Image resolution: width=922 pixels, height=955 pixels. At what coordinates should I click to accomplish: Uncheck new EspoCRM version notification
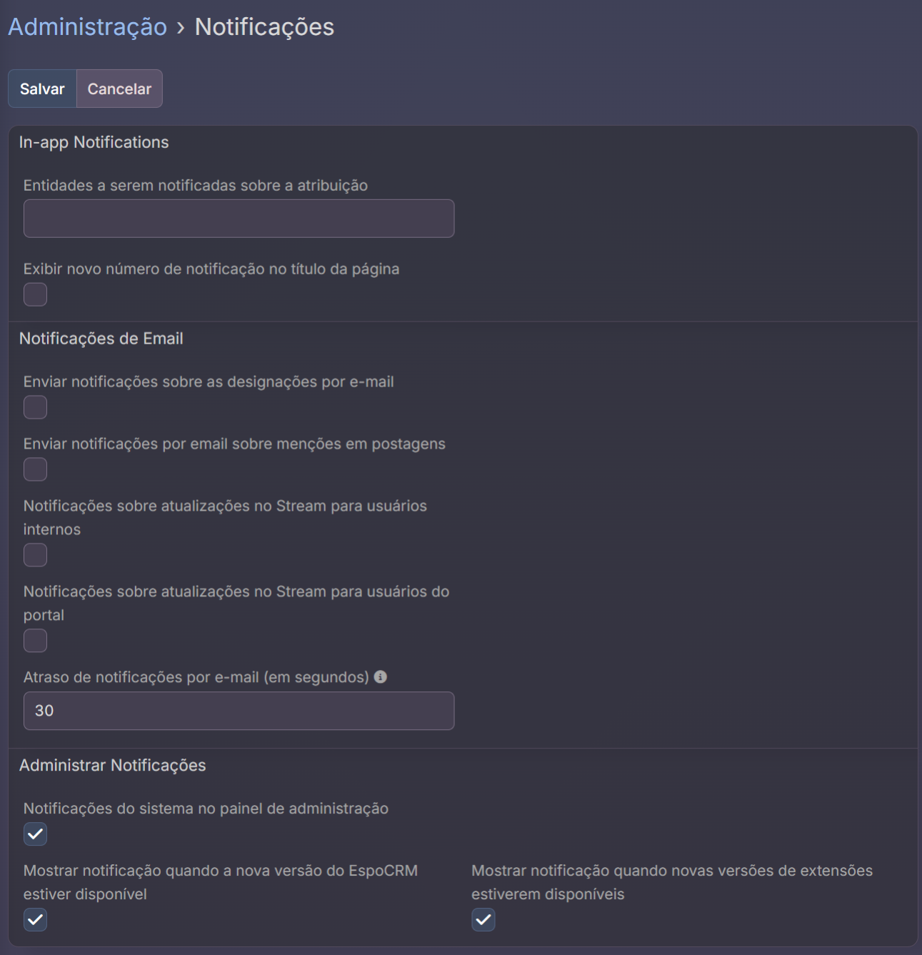click(35, 920)
